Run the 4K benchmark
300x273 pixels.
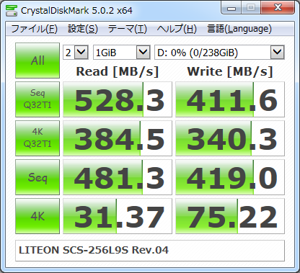pyautogui.click(x=37, y=216)
